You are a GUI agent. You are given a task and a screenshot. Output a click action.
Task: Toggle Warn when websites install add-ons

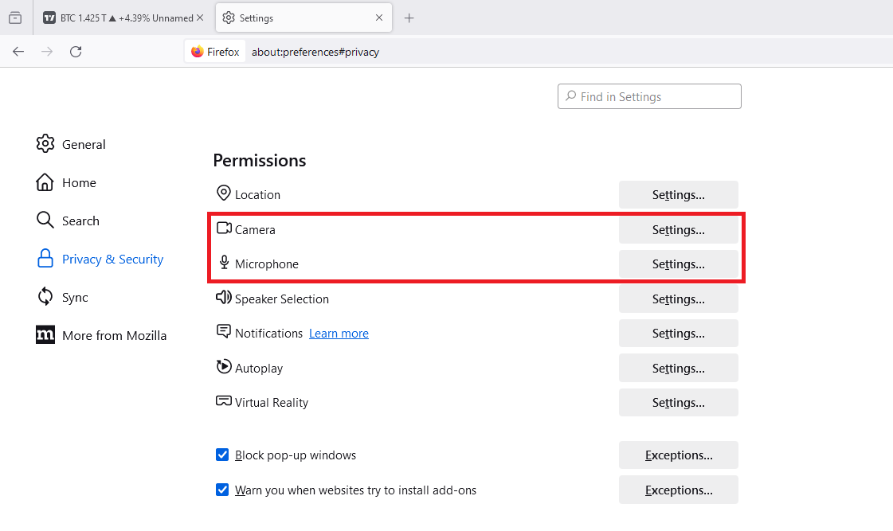[x=223, y=490]
